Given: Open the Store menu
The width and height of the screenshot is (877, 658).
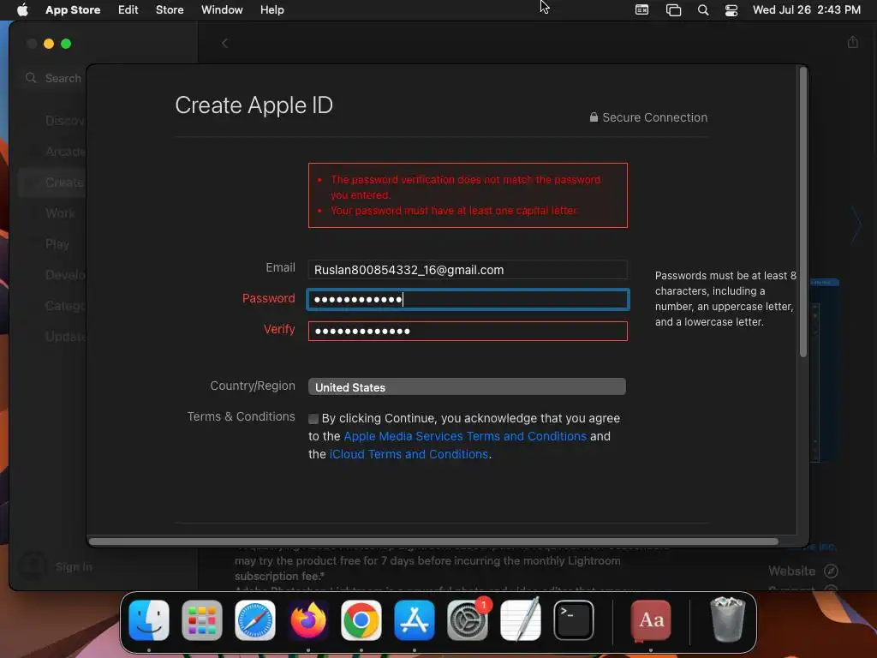Looking at the screenshot, I should pyautogui.click(x=170, y=10).
